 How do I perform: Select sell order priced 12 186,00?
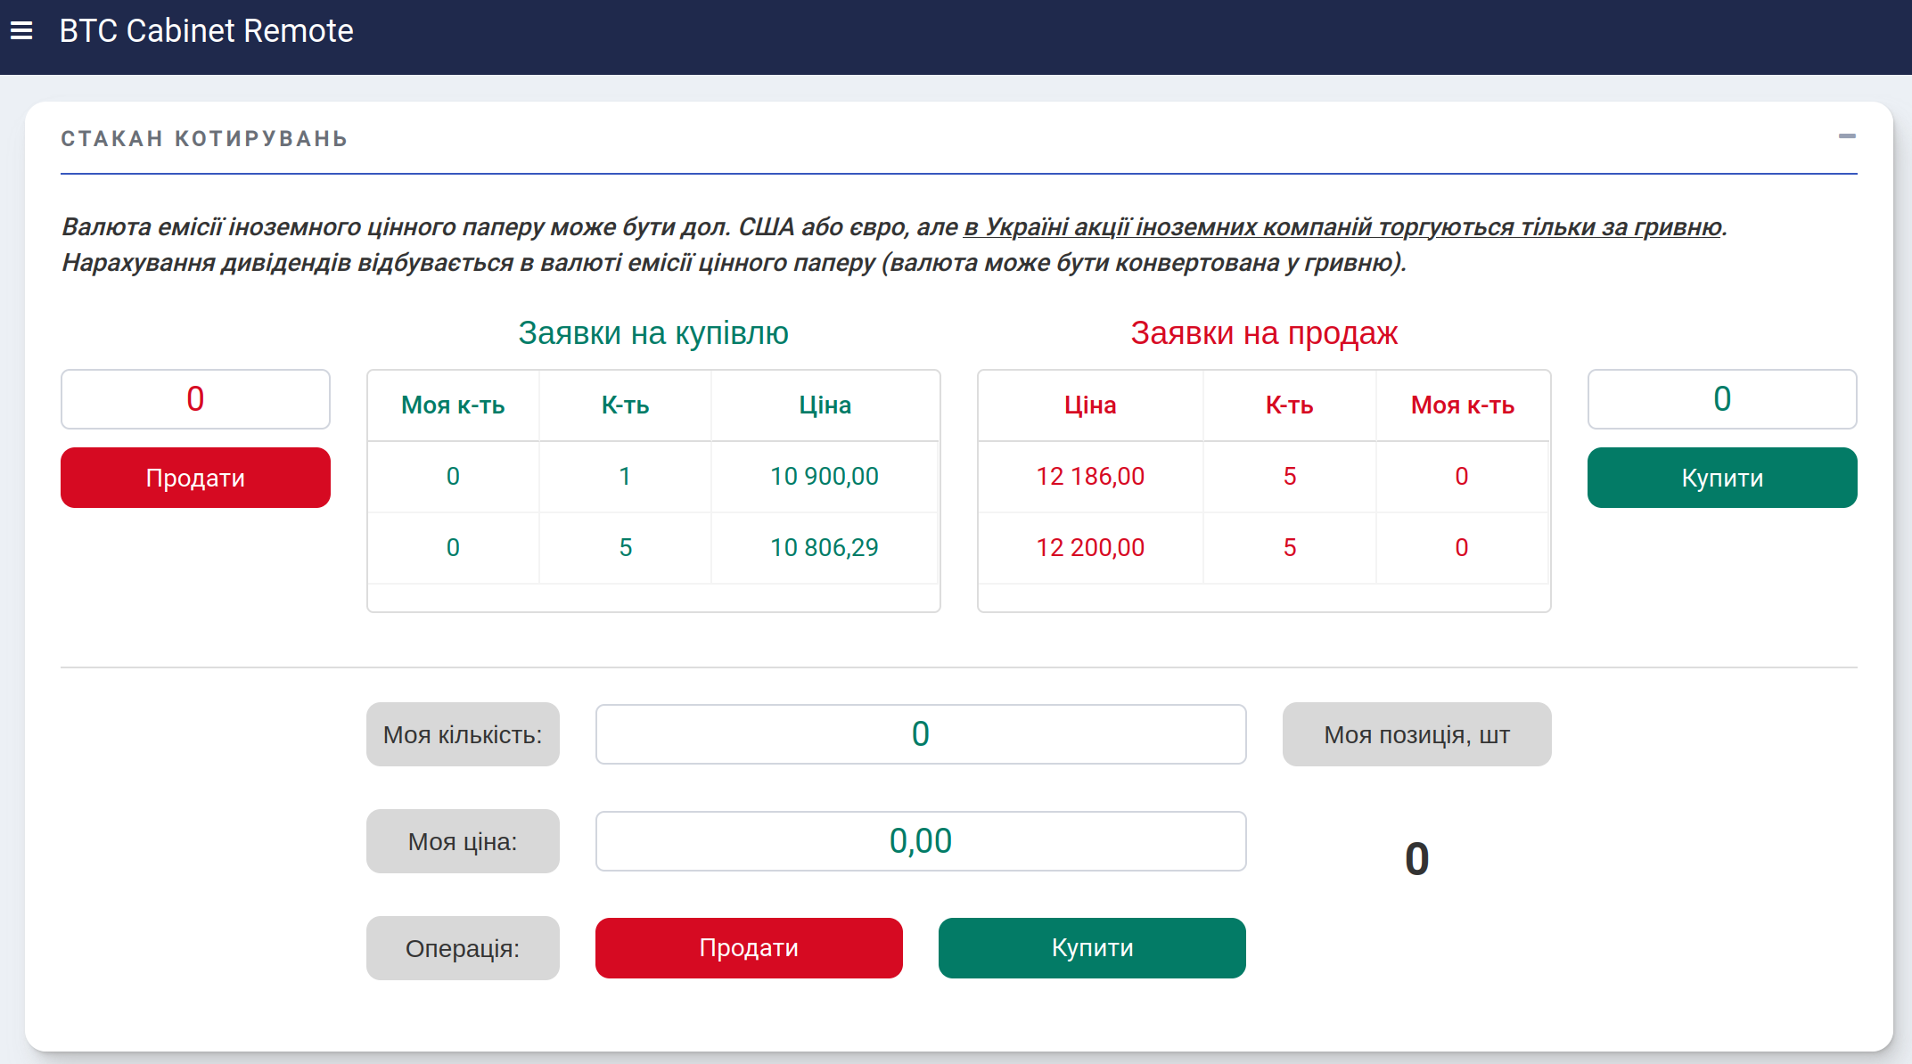coord(1089,477)
